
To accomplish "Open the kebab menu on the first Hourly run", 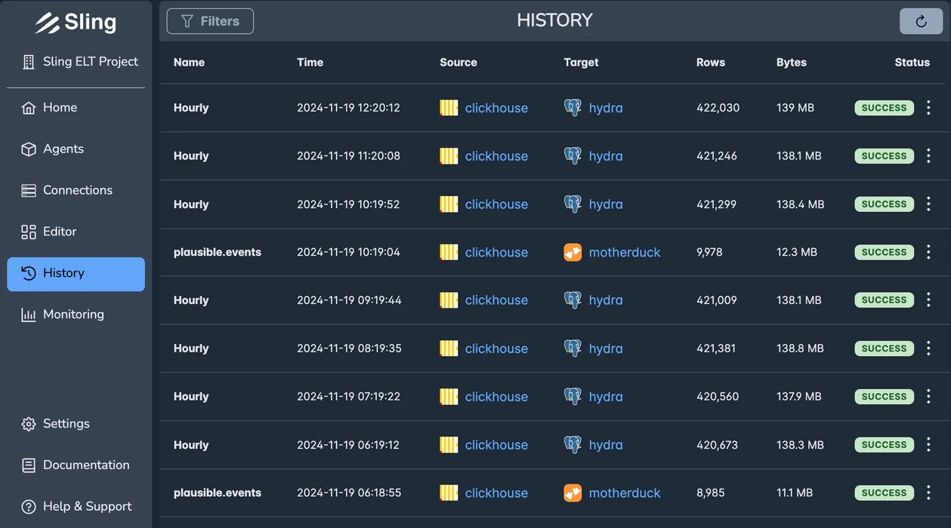I will [x=928, y=107].
